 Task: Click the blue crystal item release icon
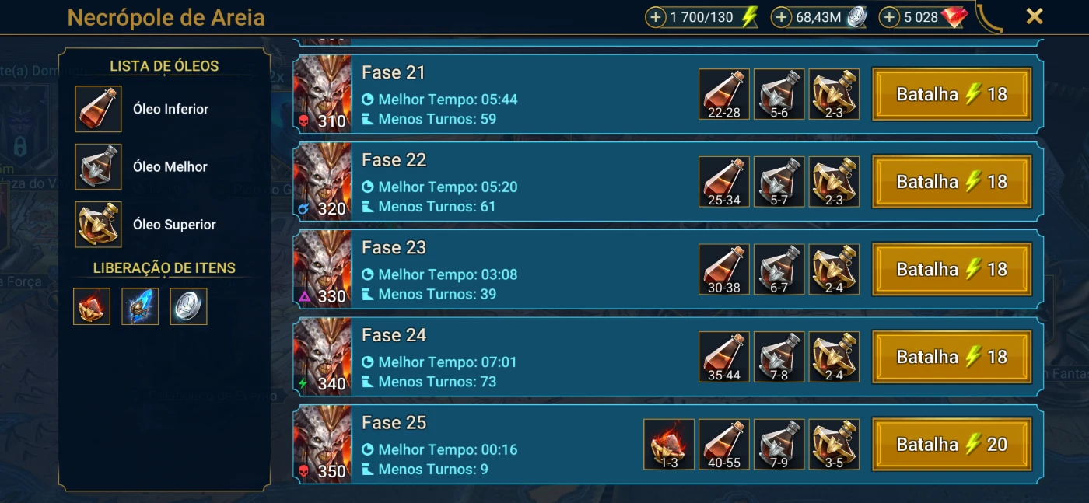pos(140,306)
